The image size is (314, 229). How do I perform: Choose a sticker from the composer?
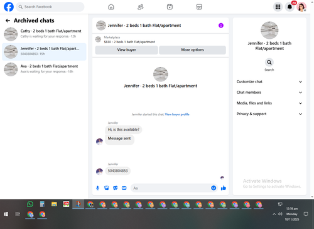tap(116, 188)
